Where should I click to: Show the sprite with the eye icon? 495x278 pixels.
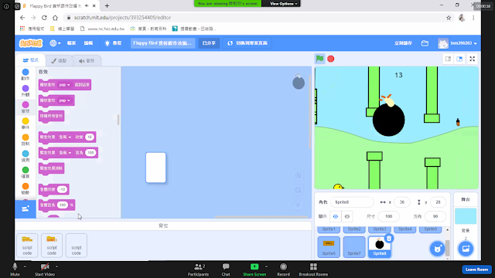tap(336, 216)
